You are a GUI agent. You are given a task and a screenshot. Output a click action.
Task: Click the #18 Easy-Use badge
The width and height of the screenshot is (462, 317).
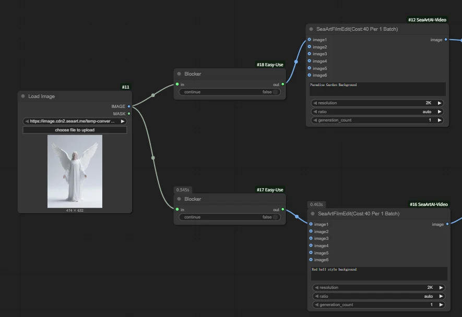point(270,65)
